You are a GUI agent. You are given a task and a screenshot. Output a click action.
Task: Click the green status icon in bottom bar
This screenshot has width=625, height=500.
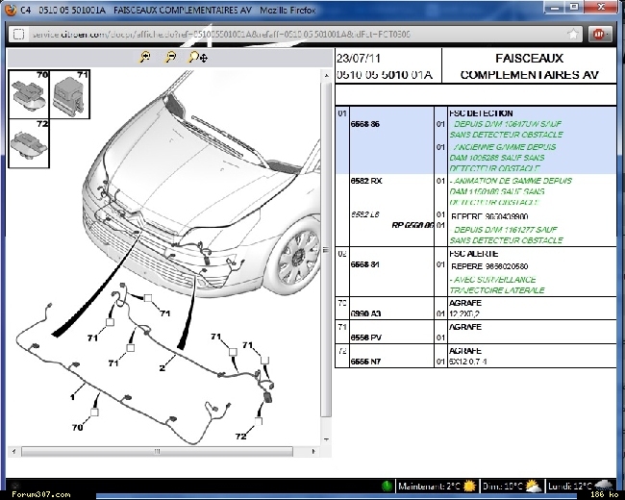(x=386, y=486)
